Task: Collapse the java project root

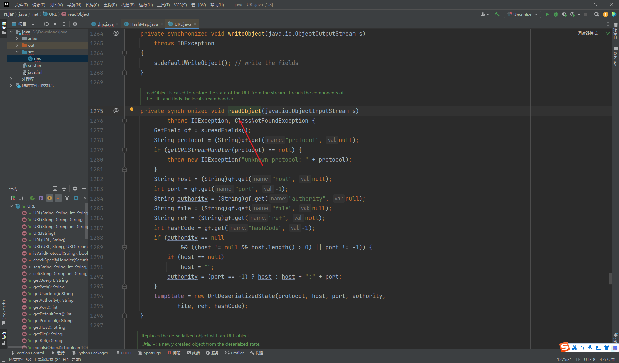Action: pos(11,32)
